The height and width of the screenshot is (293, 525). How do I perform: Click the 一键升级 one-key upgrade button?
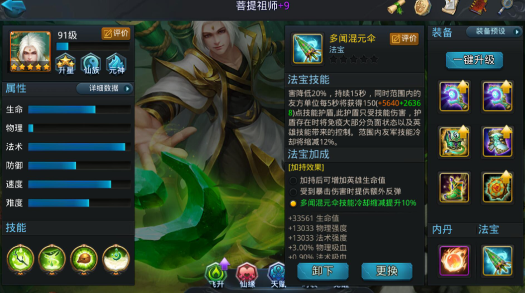point(474,60)
